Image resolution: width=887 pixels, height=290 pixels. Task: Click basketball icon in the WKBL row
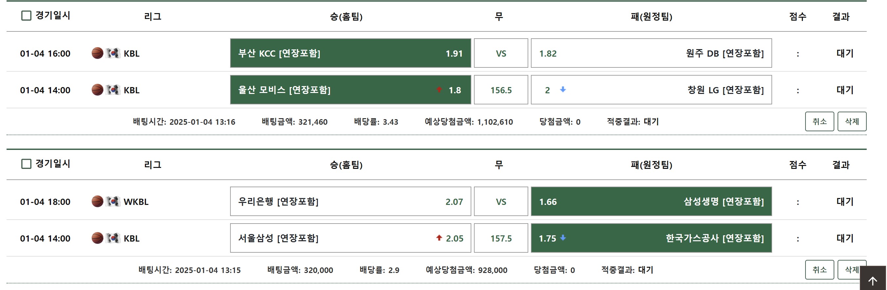pyautogui.click(x=98, y=202)
